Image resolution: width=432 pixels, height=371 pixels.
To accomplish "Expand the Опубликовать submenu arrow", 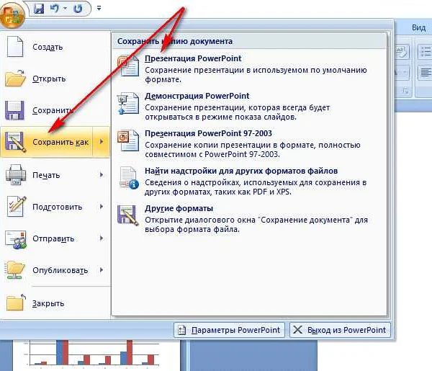I will coord(102,270).
